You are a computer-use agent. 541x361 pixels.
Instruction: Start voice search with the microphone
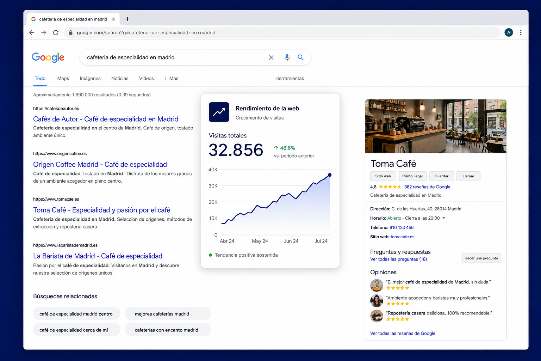click(287, 57)
